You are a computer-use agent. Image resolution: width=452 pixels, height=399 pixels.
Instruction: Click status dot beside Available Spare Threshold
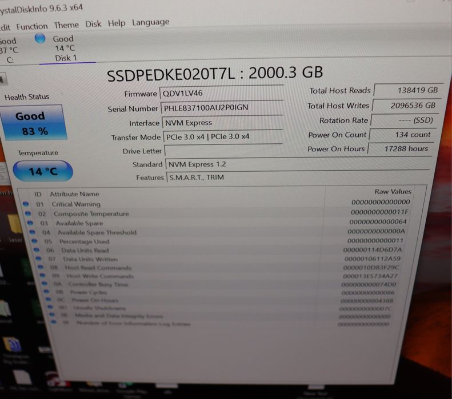pyautogui.click(x=32, y=232)
